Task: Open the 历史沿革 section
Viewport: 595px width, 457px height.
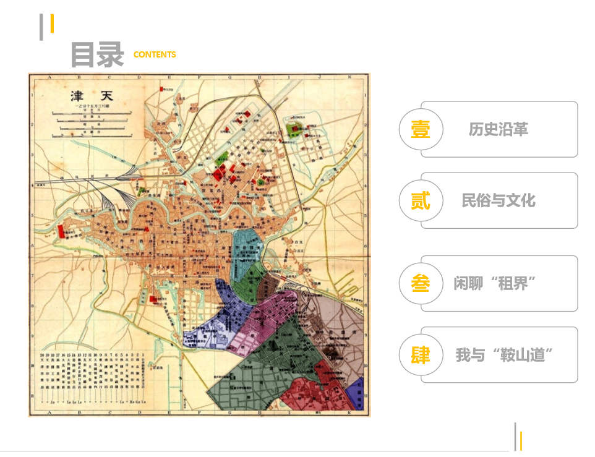Action: (499, 129)
